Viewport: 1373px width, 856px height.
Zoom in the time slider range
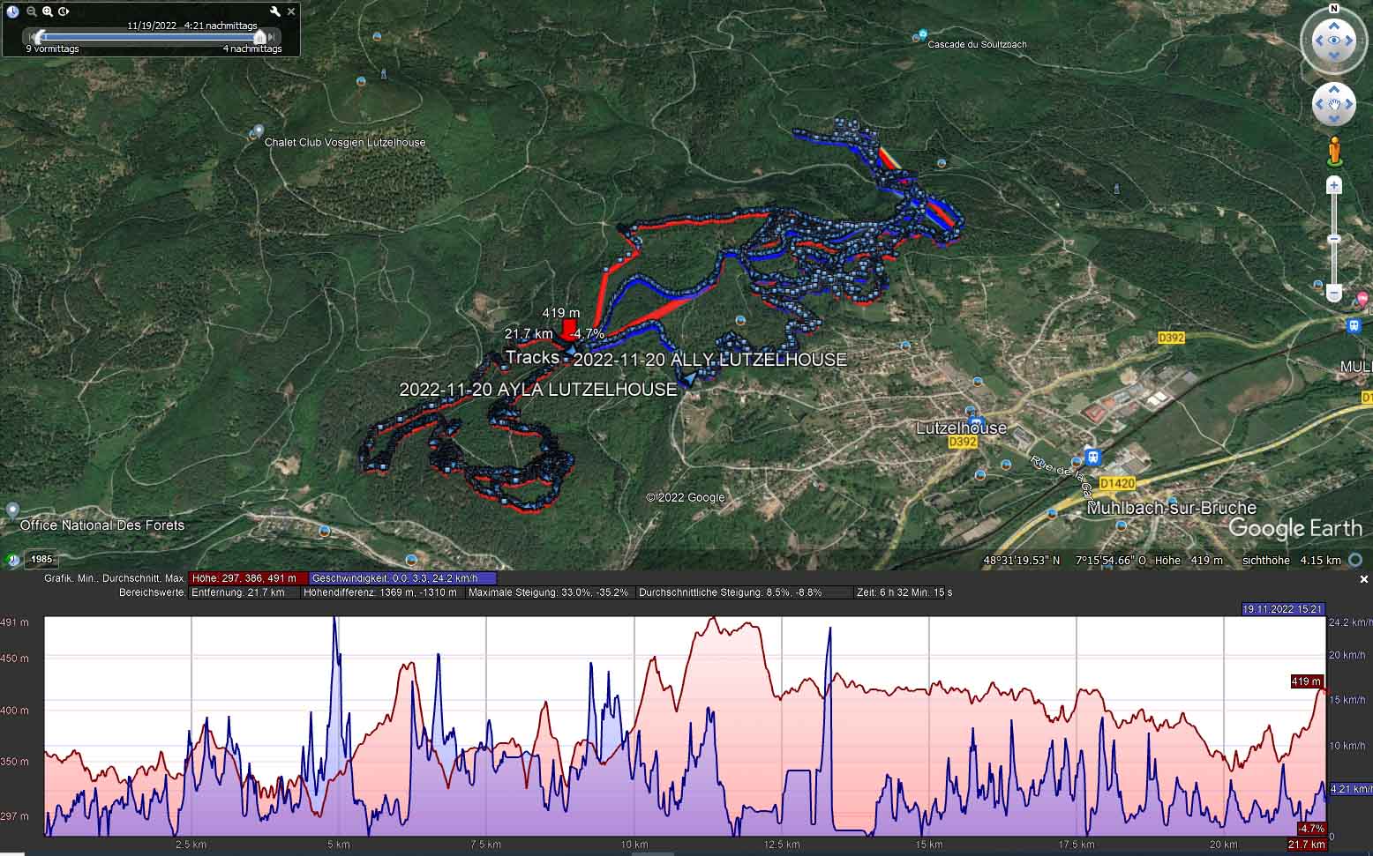click(x=48, y=11)
